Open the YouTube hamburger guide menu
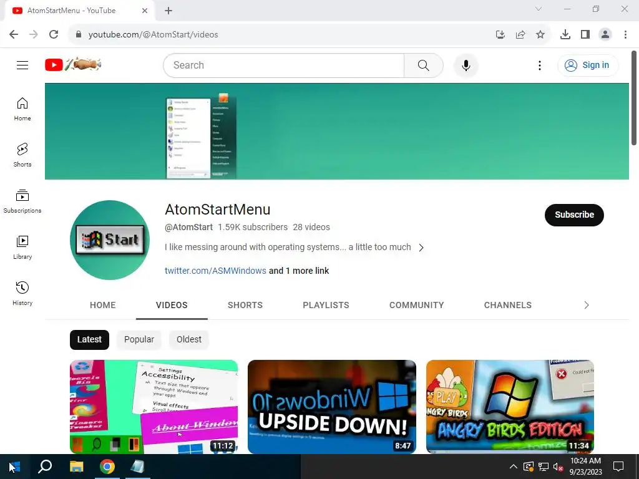 point(22,65)
